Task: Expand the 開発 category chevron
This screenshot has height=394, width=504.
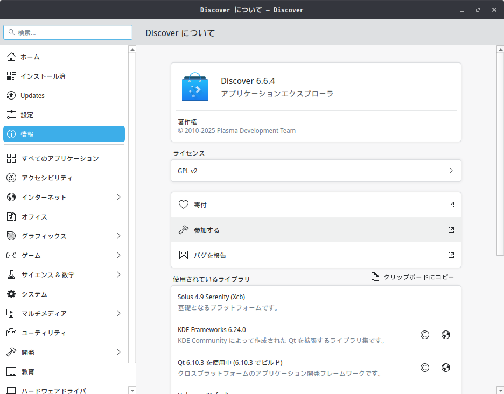Action: [x=118, y=352]
